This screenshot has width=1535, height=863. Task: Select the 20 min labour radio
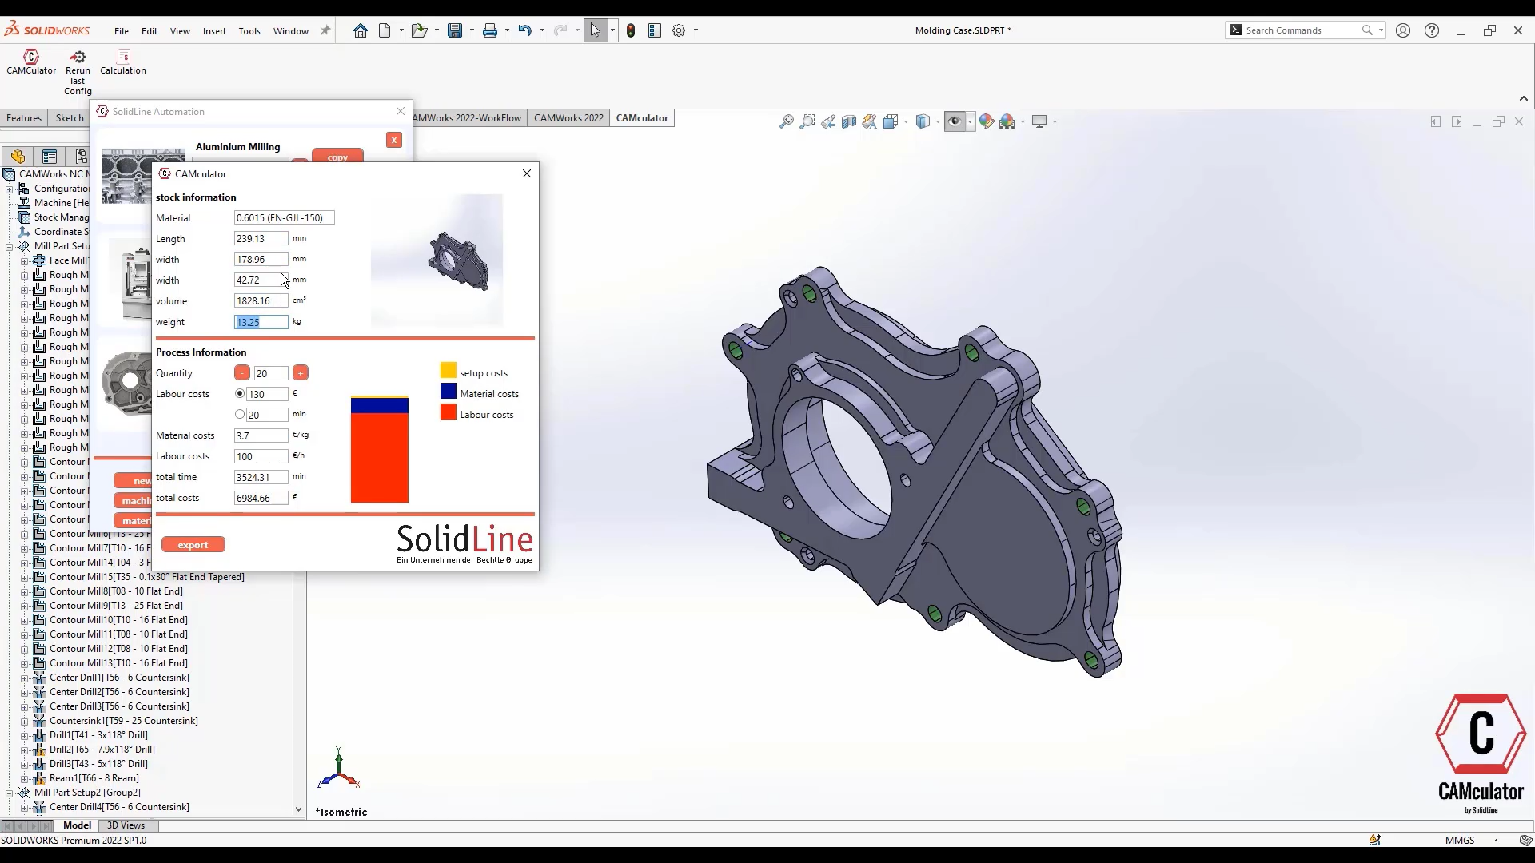(x=240, y=415)
